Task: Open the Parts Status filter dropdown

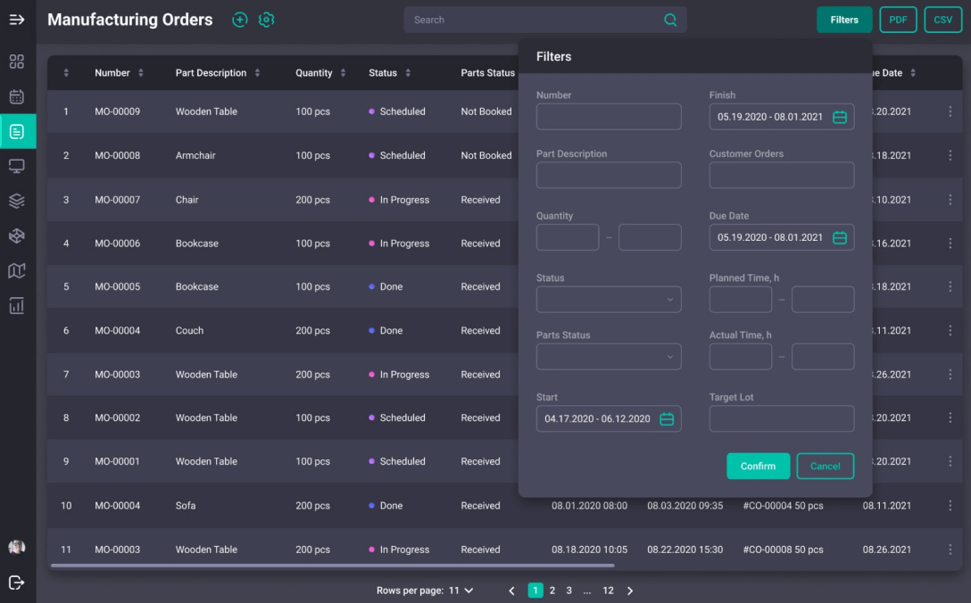Action: pyautogui.click(x=609, y=357)
